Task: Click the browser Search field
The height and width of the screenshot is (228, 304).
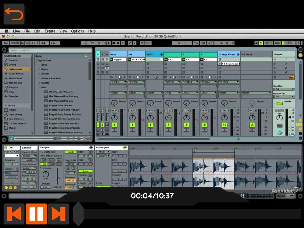Action: point(50,50)
